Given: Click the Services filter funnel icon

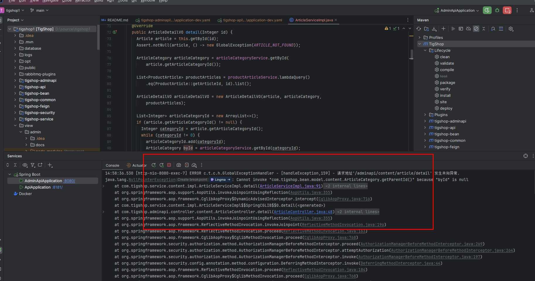Looking at the screenshot, I should [33, 165].
